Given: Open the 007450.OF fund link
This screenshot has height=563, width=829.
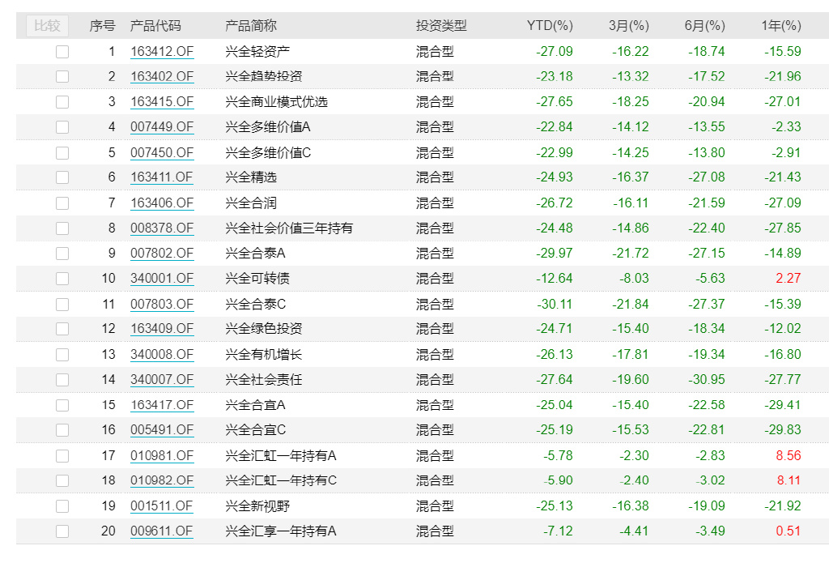Looking at the screenshot, I should (162, 153).
